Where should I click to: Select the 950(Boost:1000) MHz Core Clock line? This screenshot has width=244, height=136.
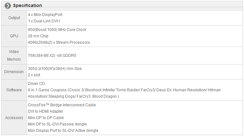pos(57,30)
